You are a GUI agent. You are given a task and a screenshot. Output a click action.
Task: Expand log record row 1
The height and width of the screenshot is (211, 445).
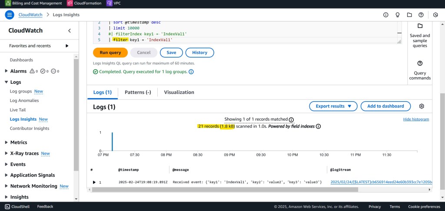(94, 182)
